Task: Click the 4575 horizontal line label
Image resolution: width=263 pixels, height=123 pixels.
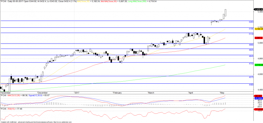Action: (x=251, y=77)
